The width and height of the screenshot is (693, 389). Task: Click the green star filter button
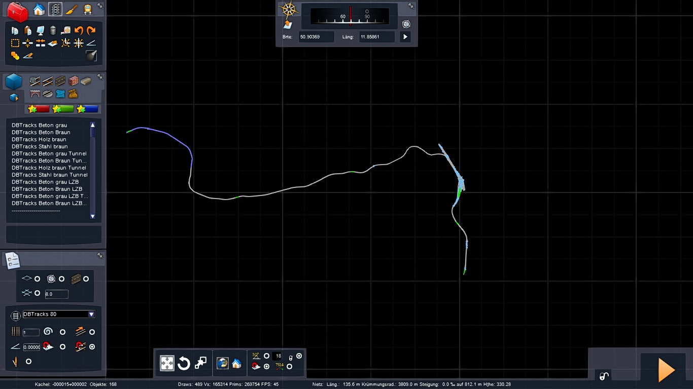pyautogui.click(x=63, y=109)
